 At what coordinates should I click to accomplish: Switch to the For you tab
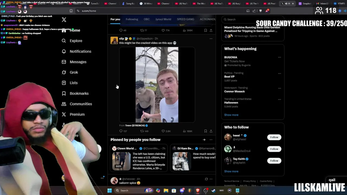pos(115,19)
